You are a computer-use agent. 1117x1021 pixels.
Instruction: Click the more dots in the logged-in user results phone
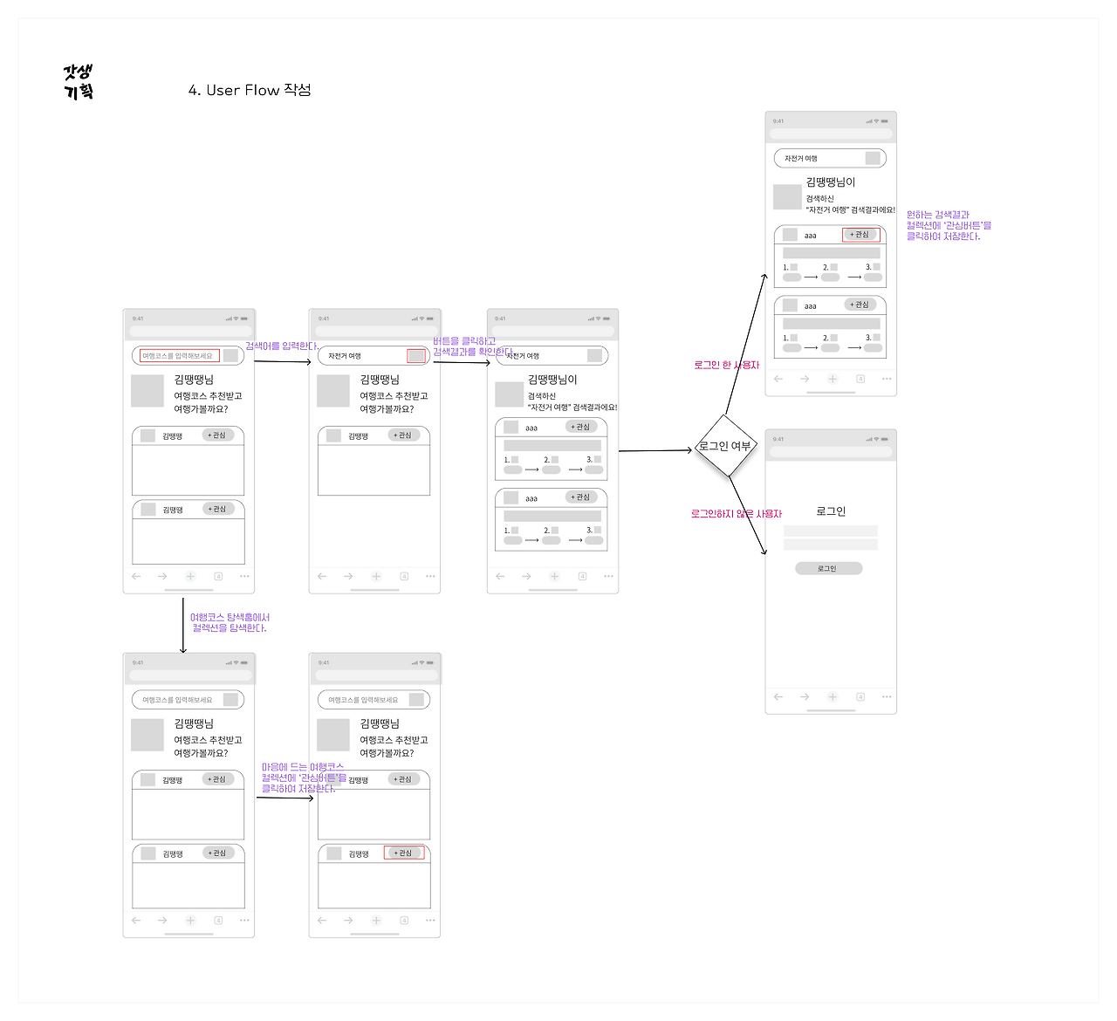coord(887,379)
